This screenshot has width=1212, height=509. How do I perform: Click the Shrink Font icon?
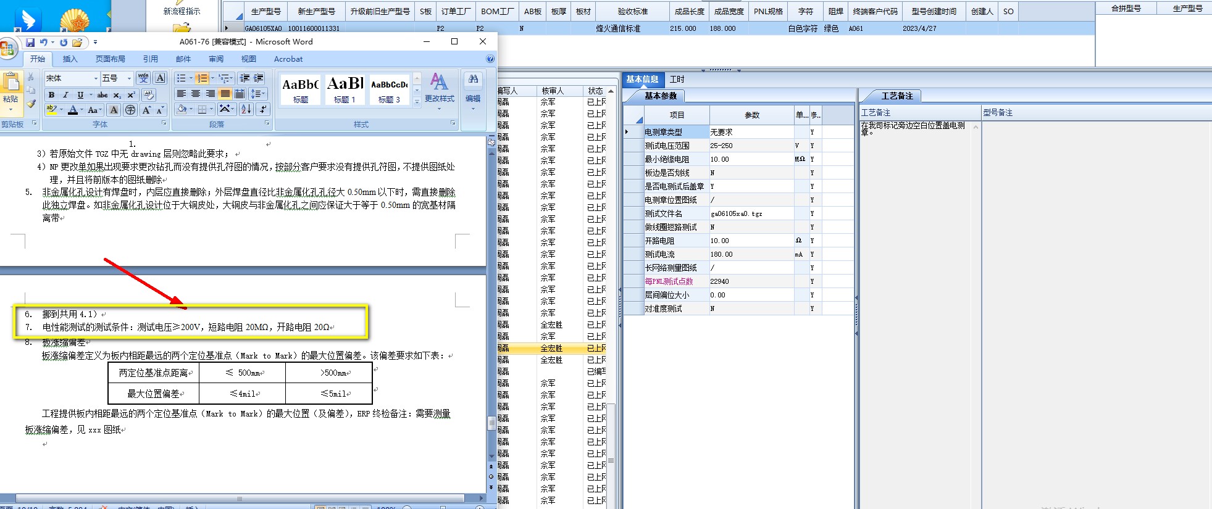tap(160, 110)
